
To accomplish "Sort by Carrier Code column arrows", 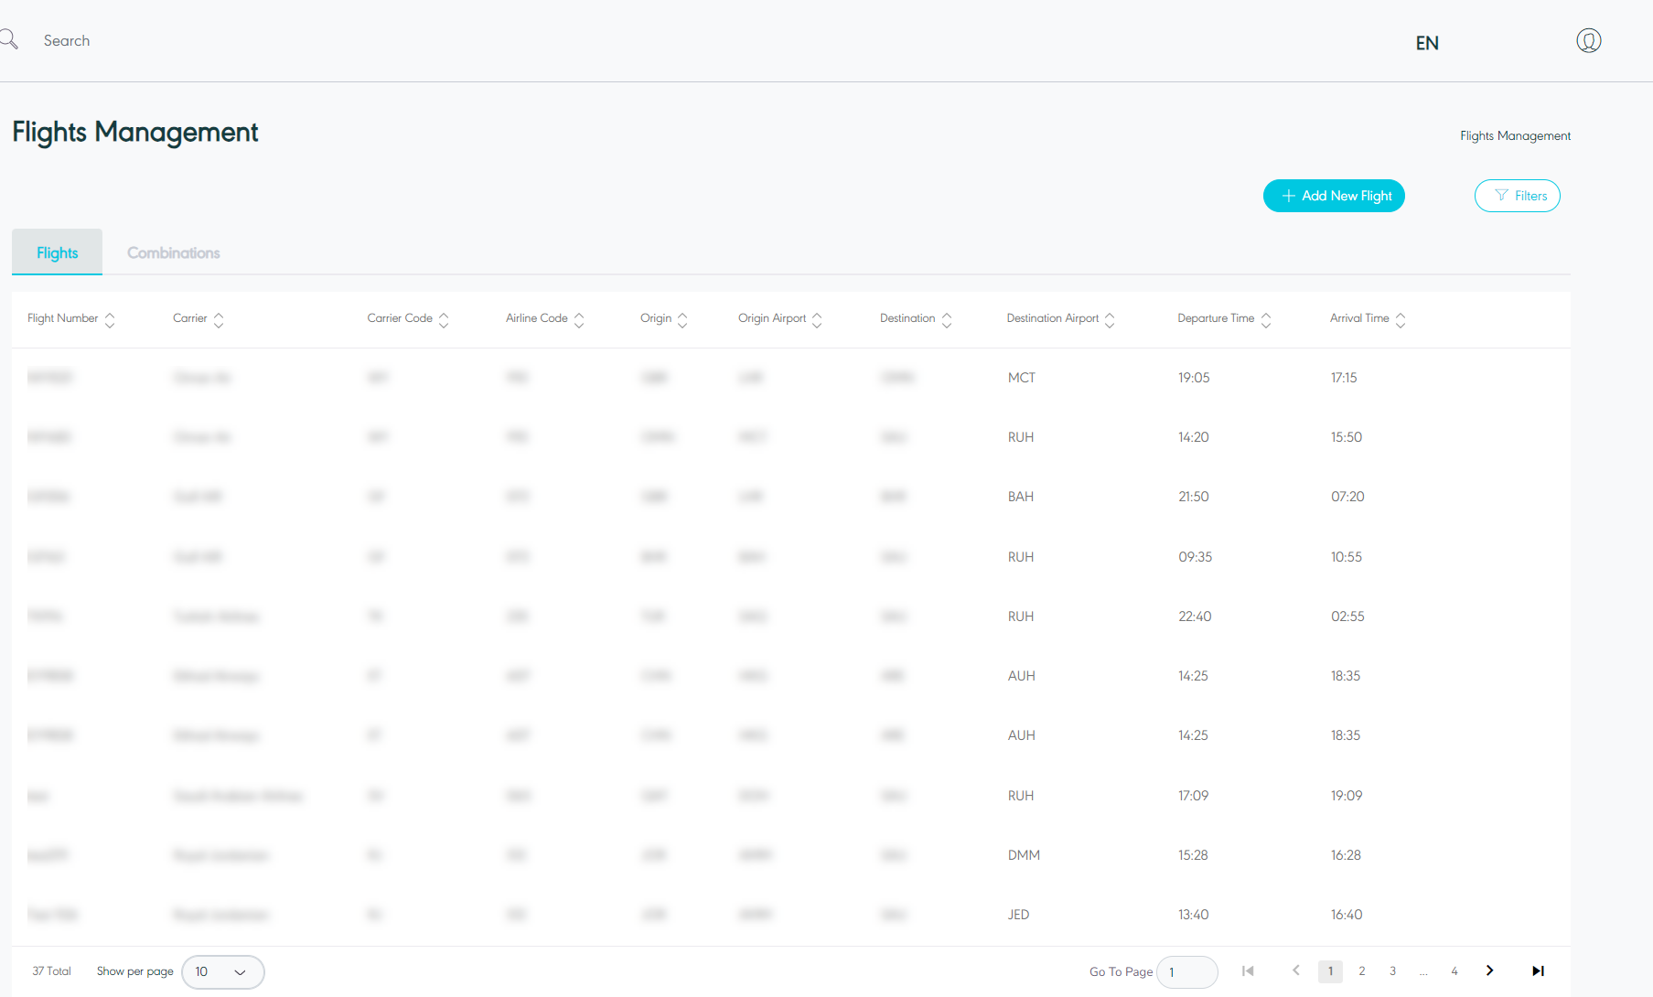I will click(444, 319).
